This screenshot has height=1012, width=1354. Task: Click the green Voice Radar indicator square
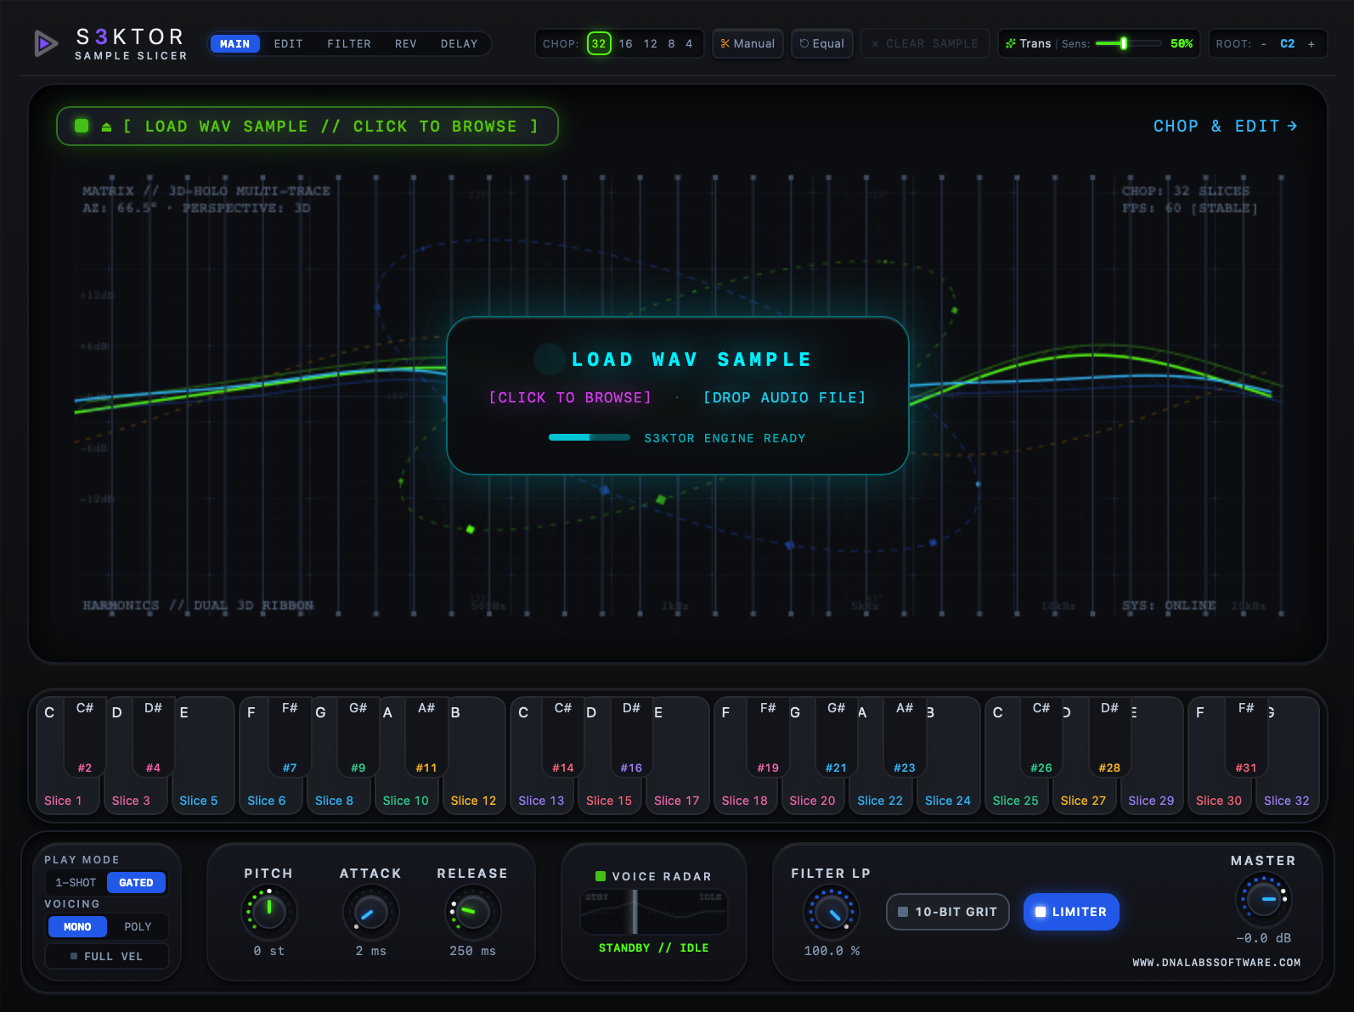601,876
